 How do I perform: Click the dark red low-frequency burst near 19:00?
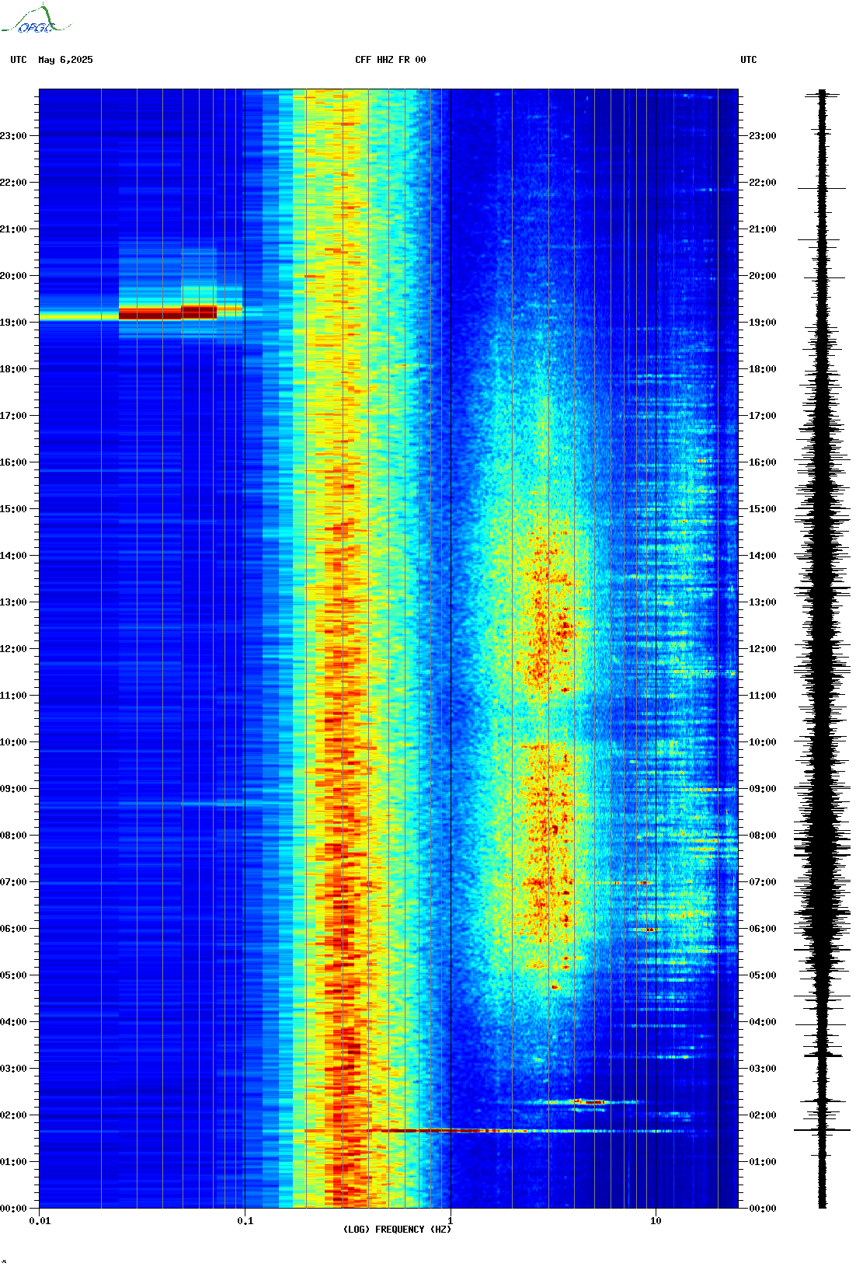(x=168, y=312)
